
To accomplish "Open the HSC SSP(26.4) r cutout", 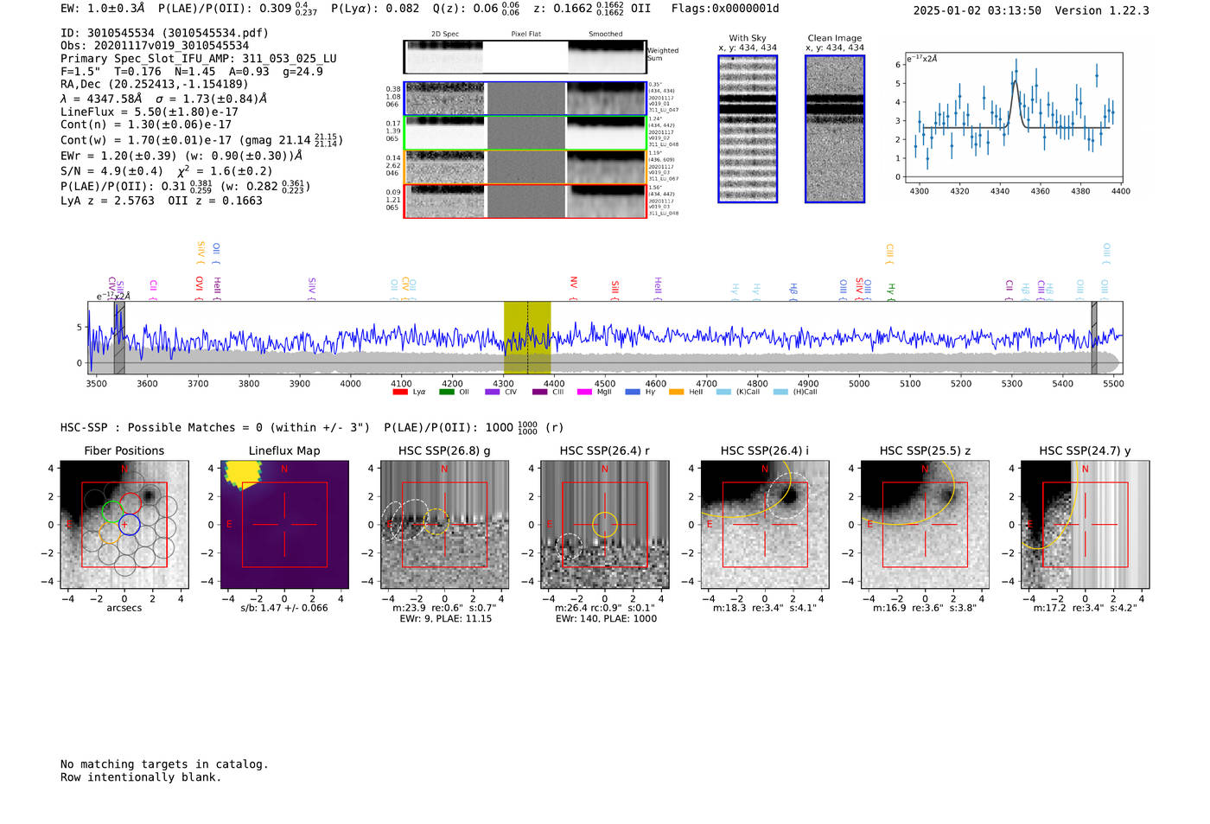I will 604,525.
